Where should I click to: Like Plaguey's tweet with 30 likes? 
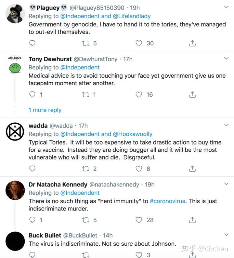coord(139,43)
